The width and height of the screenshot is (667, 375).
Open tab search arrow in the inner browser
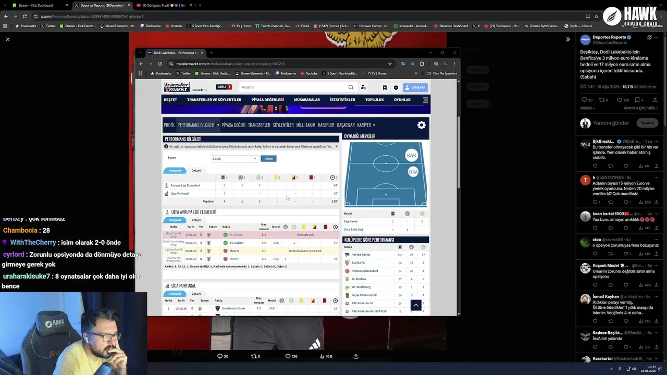pyautogui.click(x=141, y=53)
